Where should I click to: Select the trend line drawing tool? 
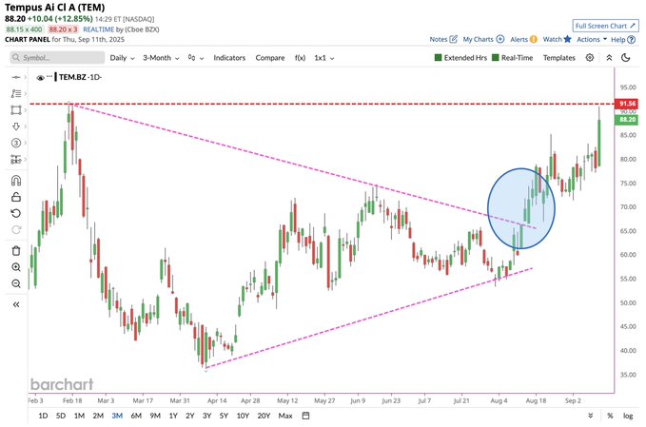tap(16, 77)
